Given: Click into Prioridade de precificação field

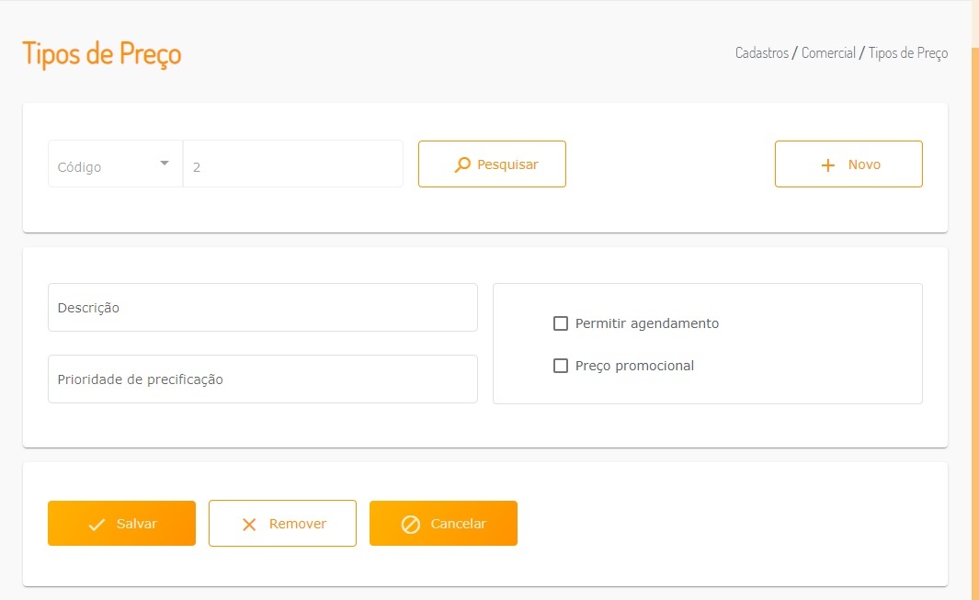Looking at the screenshot, I should [262, 379].
